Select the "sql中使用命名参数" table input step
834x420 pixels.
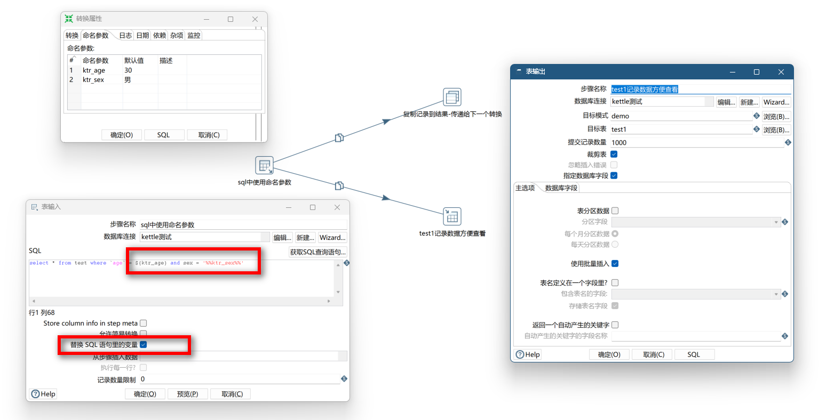(x=265, y=165)
